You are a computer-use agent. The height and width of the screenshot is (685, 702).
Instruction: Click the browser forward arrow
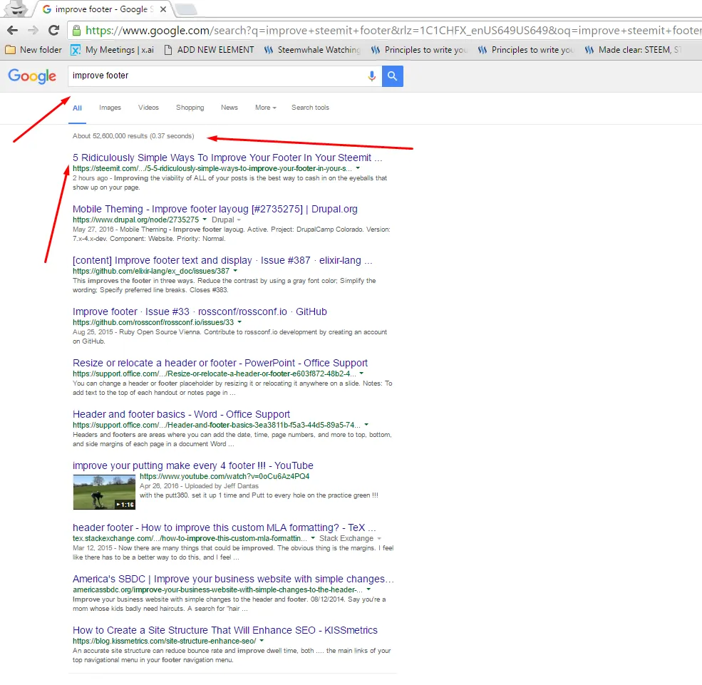[x=33, y=31]
